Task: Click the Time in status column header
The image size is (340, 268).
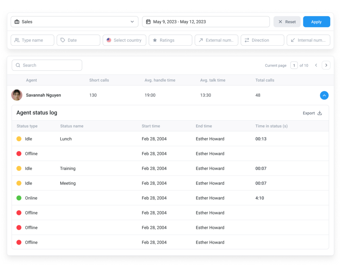Action: tap(271, 126)
